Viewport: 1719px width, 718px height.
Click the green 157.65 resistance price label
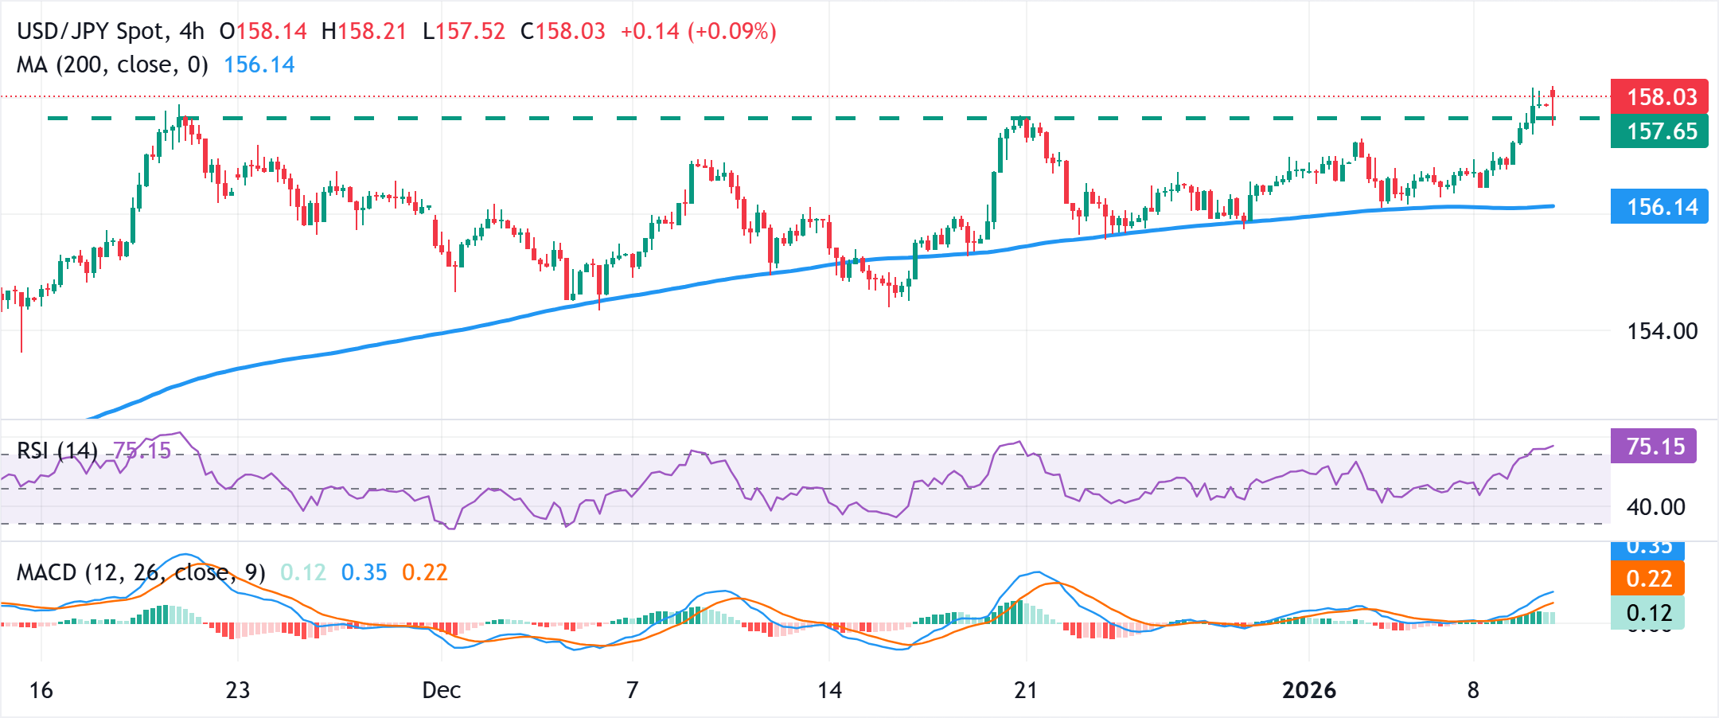coord(1659,132)
